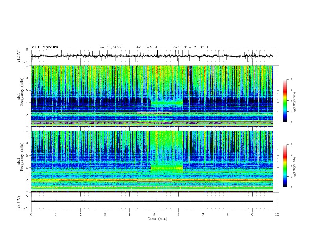The image size is (312, 241).
Task: Click the "-4" tick on the ch.2 colorbar
Action: tap(290, 155)
